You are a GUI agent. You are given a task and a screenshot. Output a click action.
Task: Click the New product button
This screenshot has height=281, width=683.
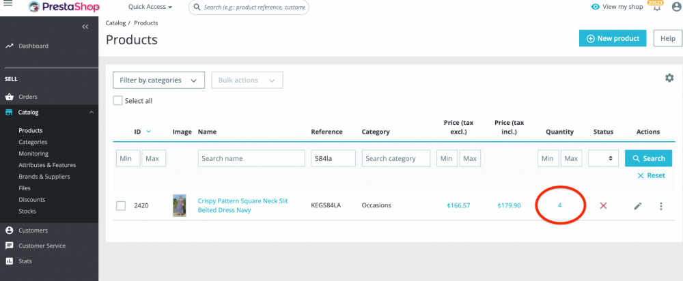click(x=612, y=38)
